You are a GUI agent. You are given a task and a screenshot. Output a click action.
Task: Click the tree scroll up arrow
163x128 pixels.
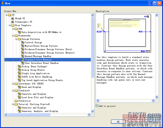coord(92,15)
